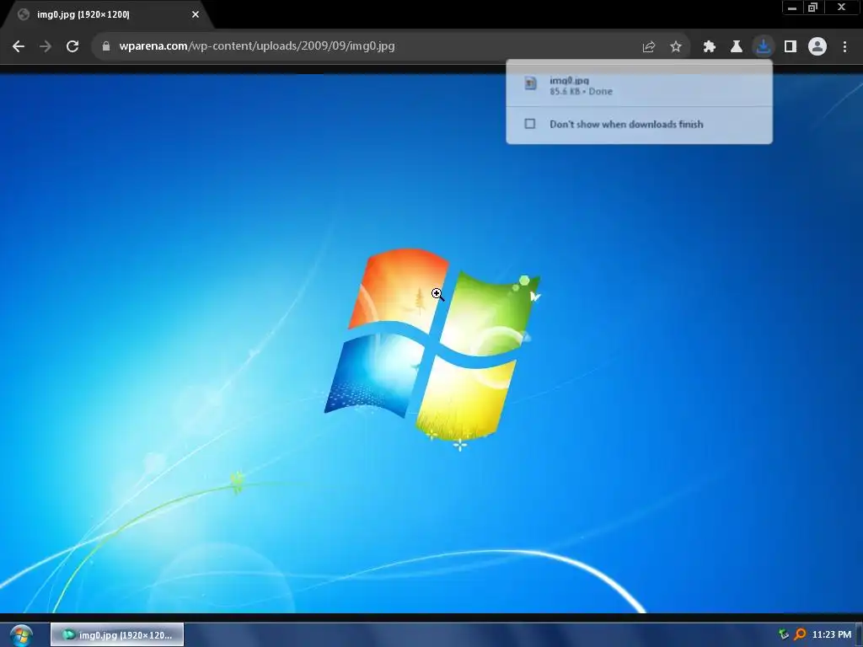Bookmark this page with star icon
Screen dimensions: 863x647
[676, 47]
